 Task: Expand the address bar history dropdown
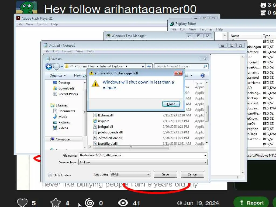(x=143, y=66)
